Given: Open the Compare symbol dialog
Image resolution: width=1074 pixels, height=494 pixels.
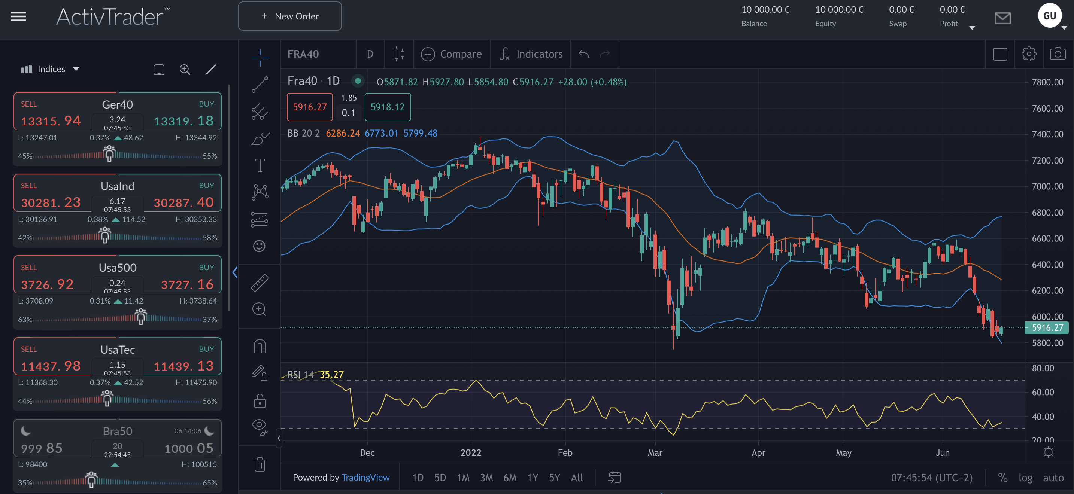Looking at the screenshot, I should click(x=451, y=54).
